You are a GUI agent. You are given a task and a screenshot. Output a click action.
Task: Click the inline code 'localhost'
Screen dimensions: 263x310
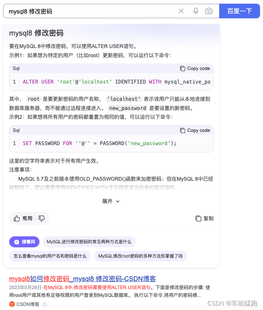(x=124, y=99)
